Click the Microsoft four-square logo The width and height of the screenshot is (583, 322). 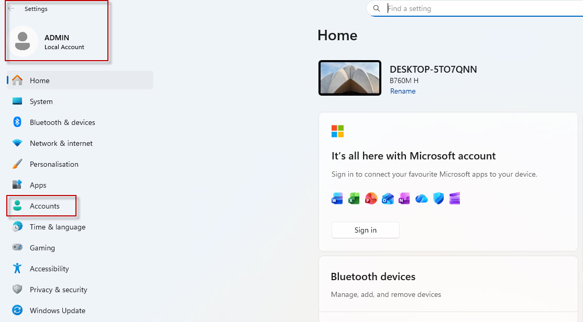click(338, 131)
